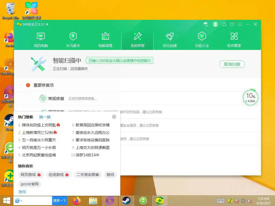Launch Firefox from the taskbar
Image resolution: width=275 pixels, height=206 pixels.
(x=77, y=201)
